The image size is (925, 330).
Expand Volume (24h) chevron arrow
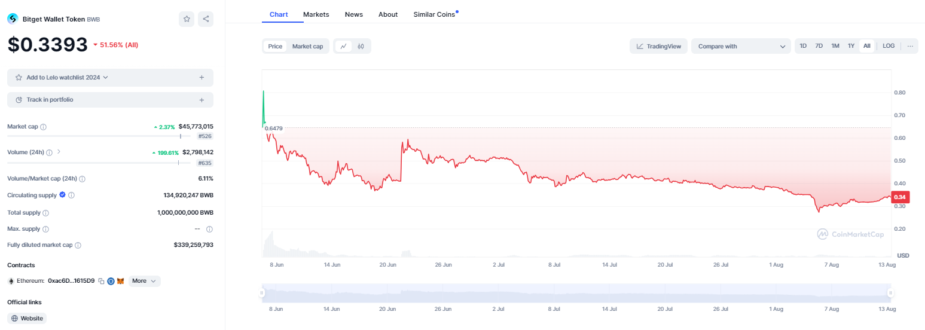[59, 152]
